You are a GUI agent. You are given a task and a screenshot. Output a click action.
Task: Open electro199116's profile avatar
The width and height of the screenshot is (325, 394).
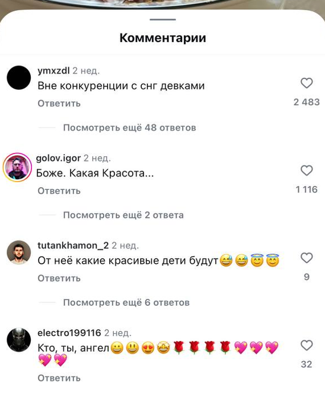[x=19, y=340]
